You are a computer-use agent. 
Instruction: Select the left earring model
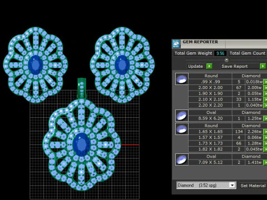tap(35, 65)
